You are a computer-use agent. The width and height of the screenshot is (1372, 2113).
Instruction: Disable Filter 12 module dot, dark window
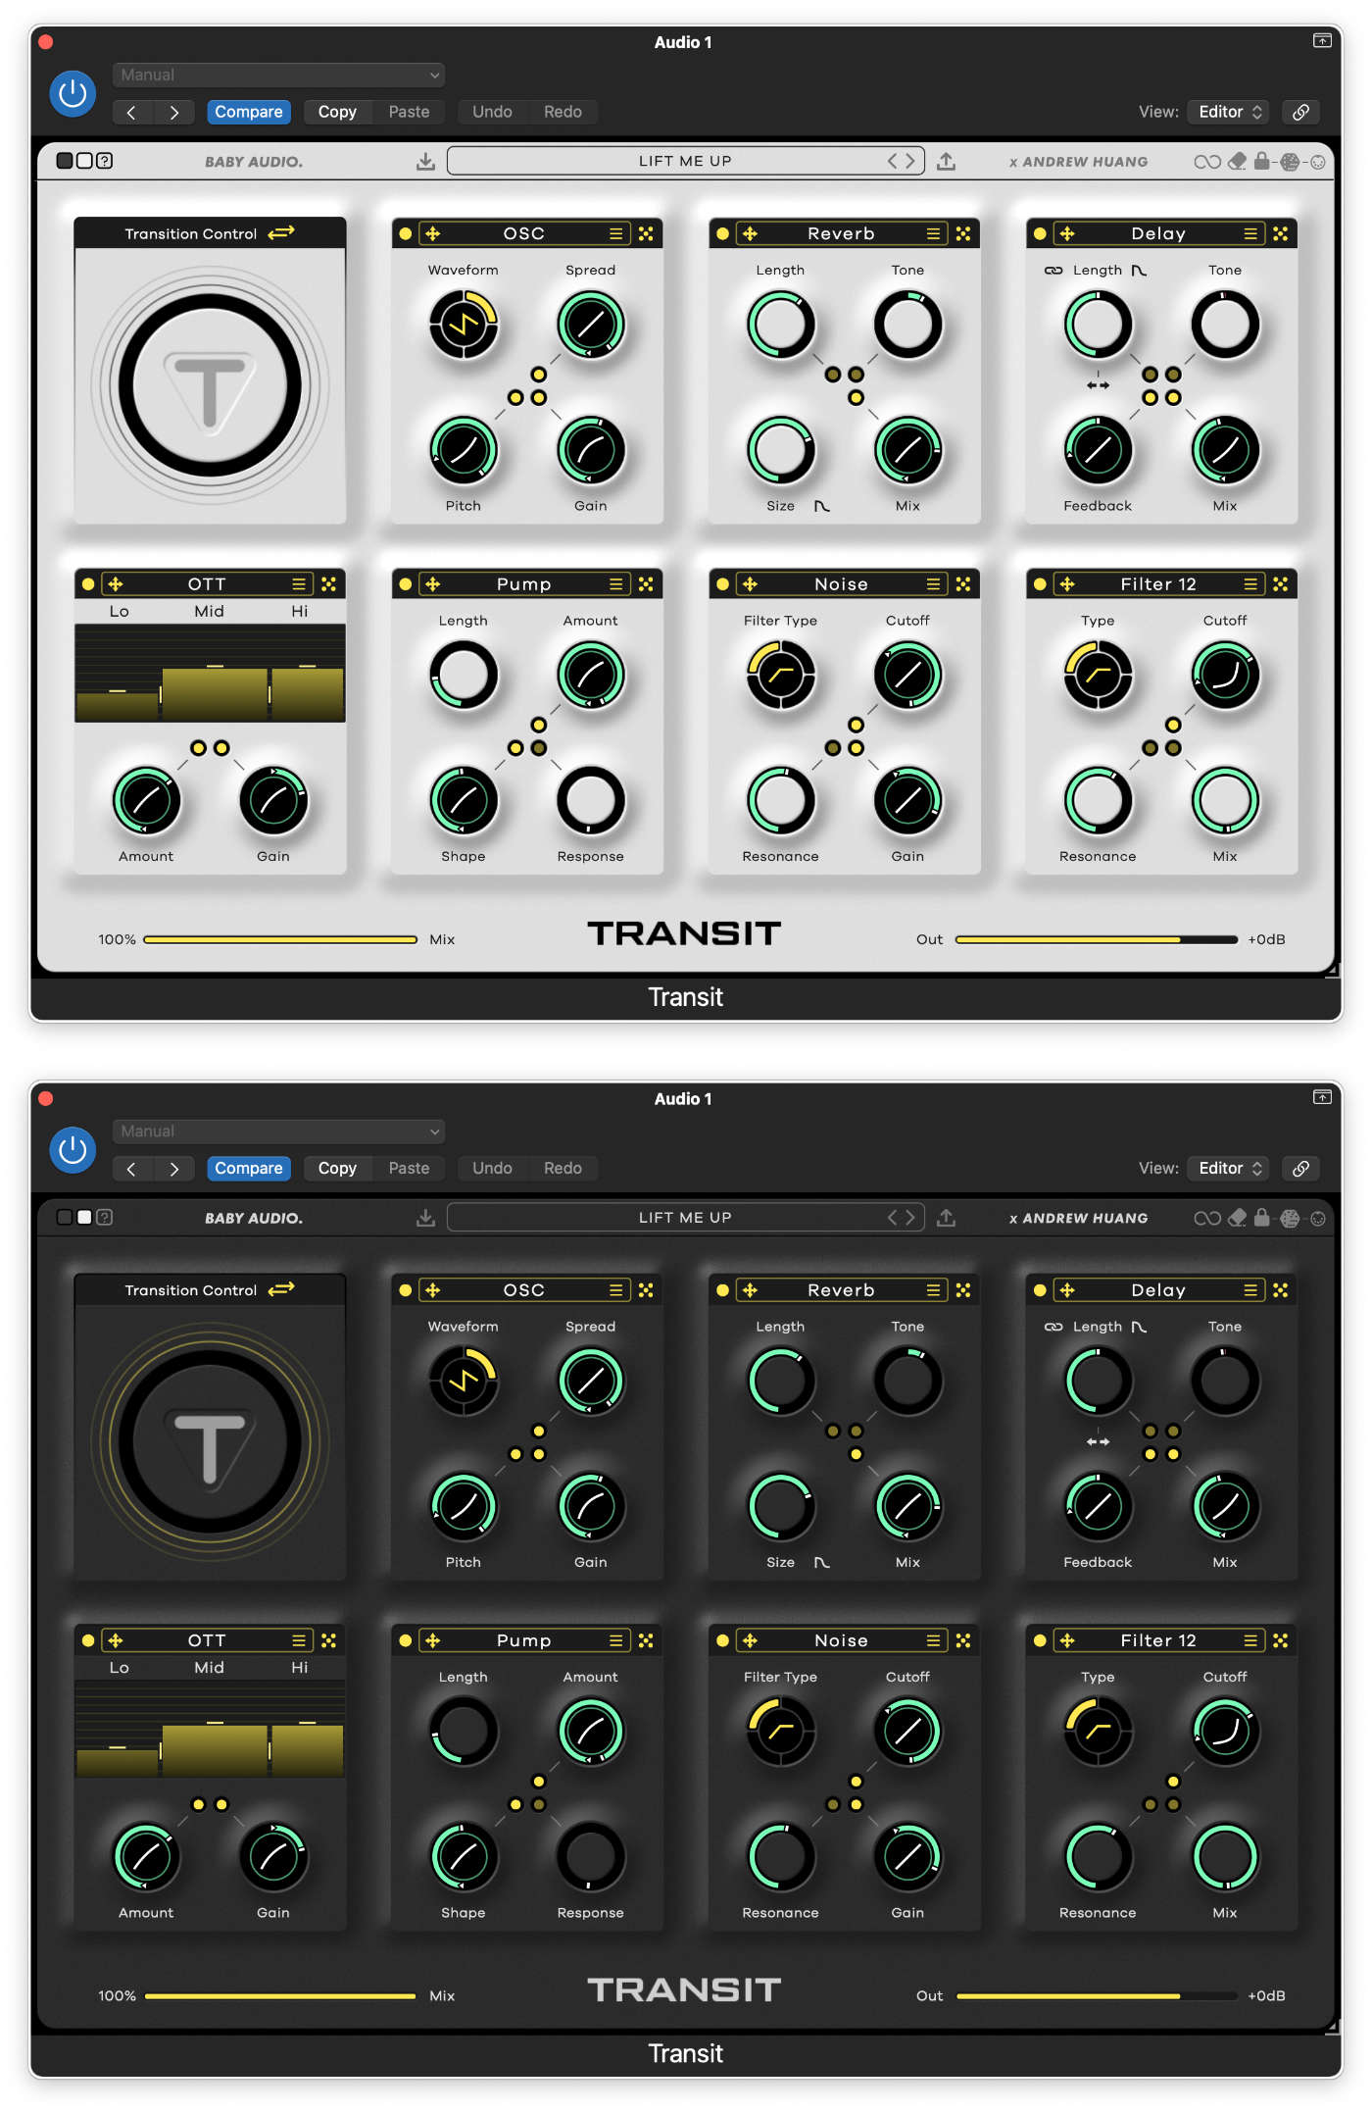[1040, 1640]
